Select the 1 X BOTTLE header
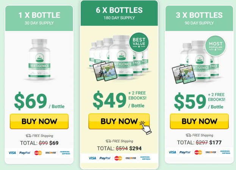Screen dimensions: 236x170 pyautogui.click(x=39, y=18)
